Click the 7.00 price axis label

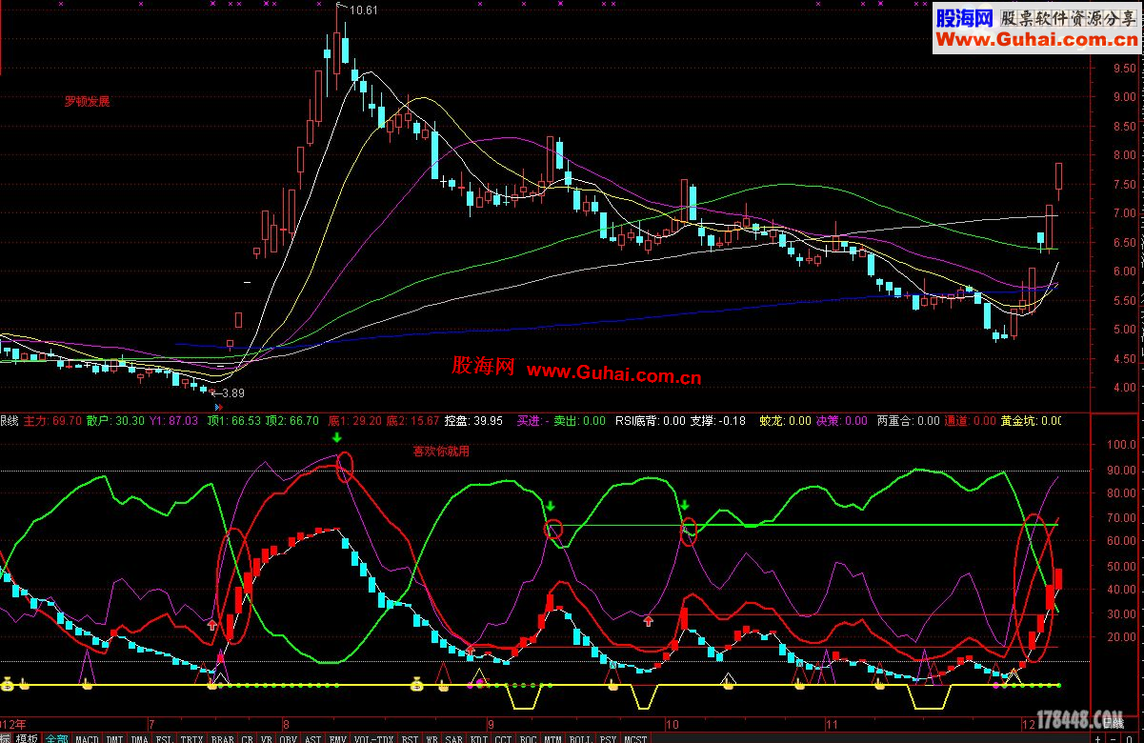pyautogui.click(x=1124, y=213)
